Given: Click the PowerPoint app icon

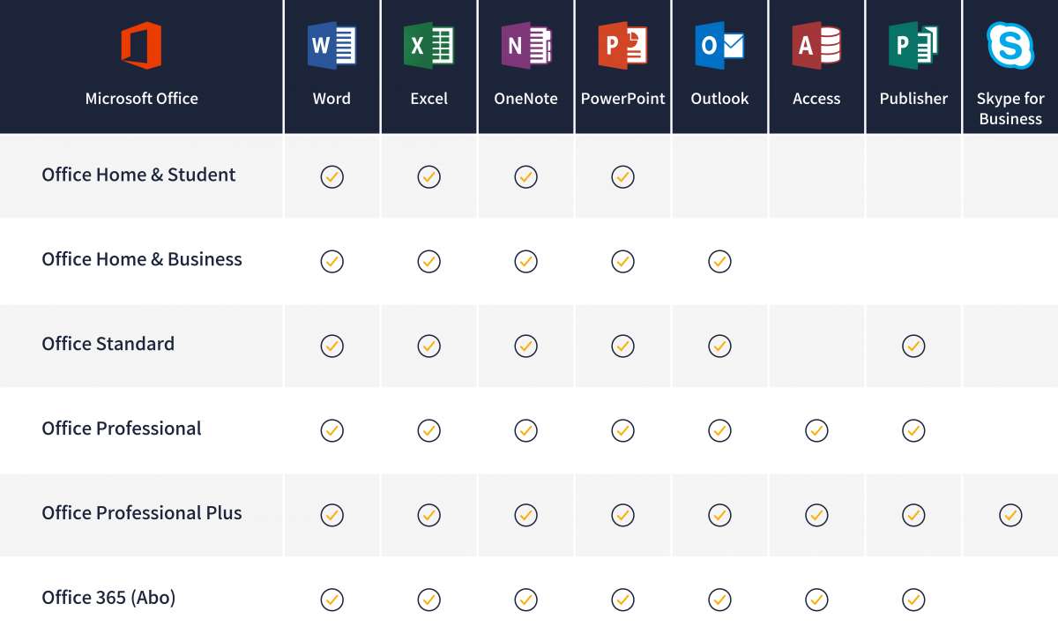Looking at the screenshot, I should tap(622, 47).
